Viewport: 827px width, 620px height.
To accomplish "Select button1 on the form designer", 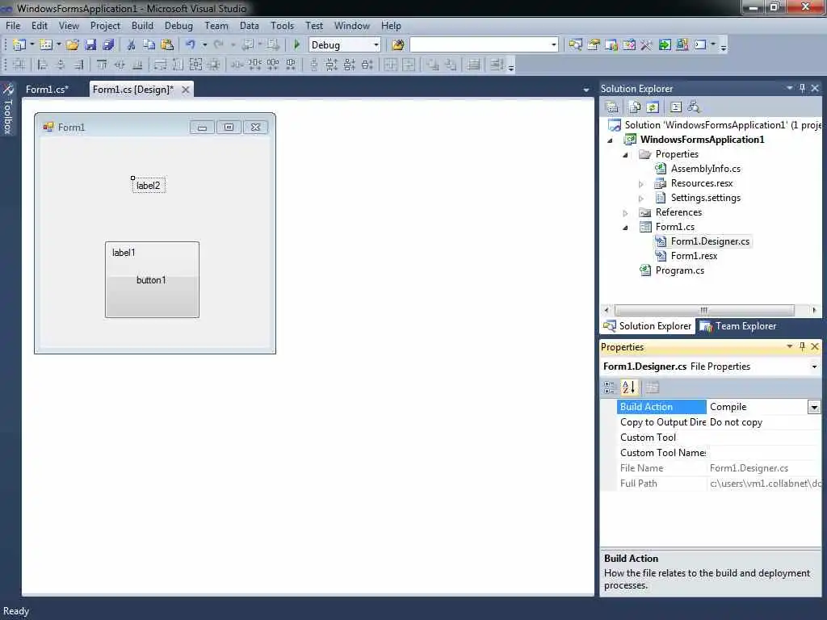I will click(x=151, y=280).
